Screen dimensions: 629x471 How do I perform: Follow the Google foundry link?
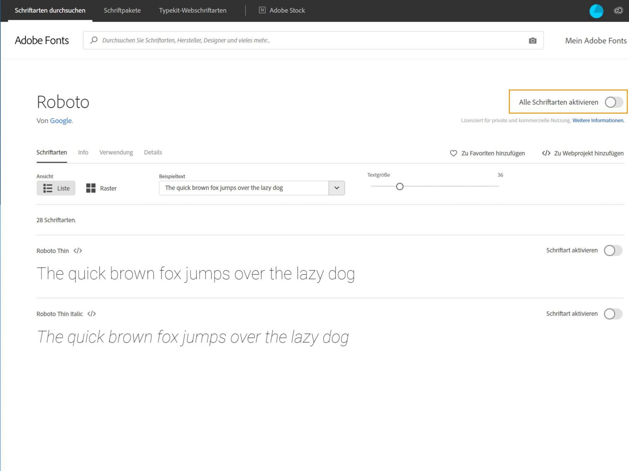click(x=61, y=121)
